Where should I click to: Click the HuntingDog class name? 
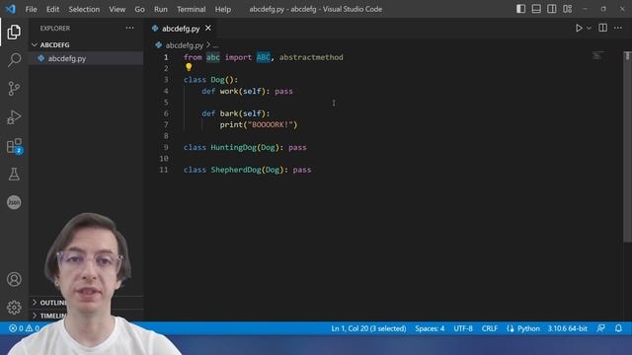pyautogui.click(x=233, y=147)
